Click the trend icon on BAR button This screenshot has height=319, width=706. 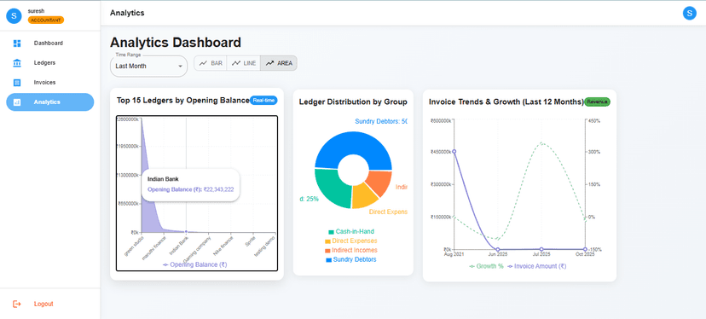pyautogui.click(x=203, y=63)
